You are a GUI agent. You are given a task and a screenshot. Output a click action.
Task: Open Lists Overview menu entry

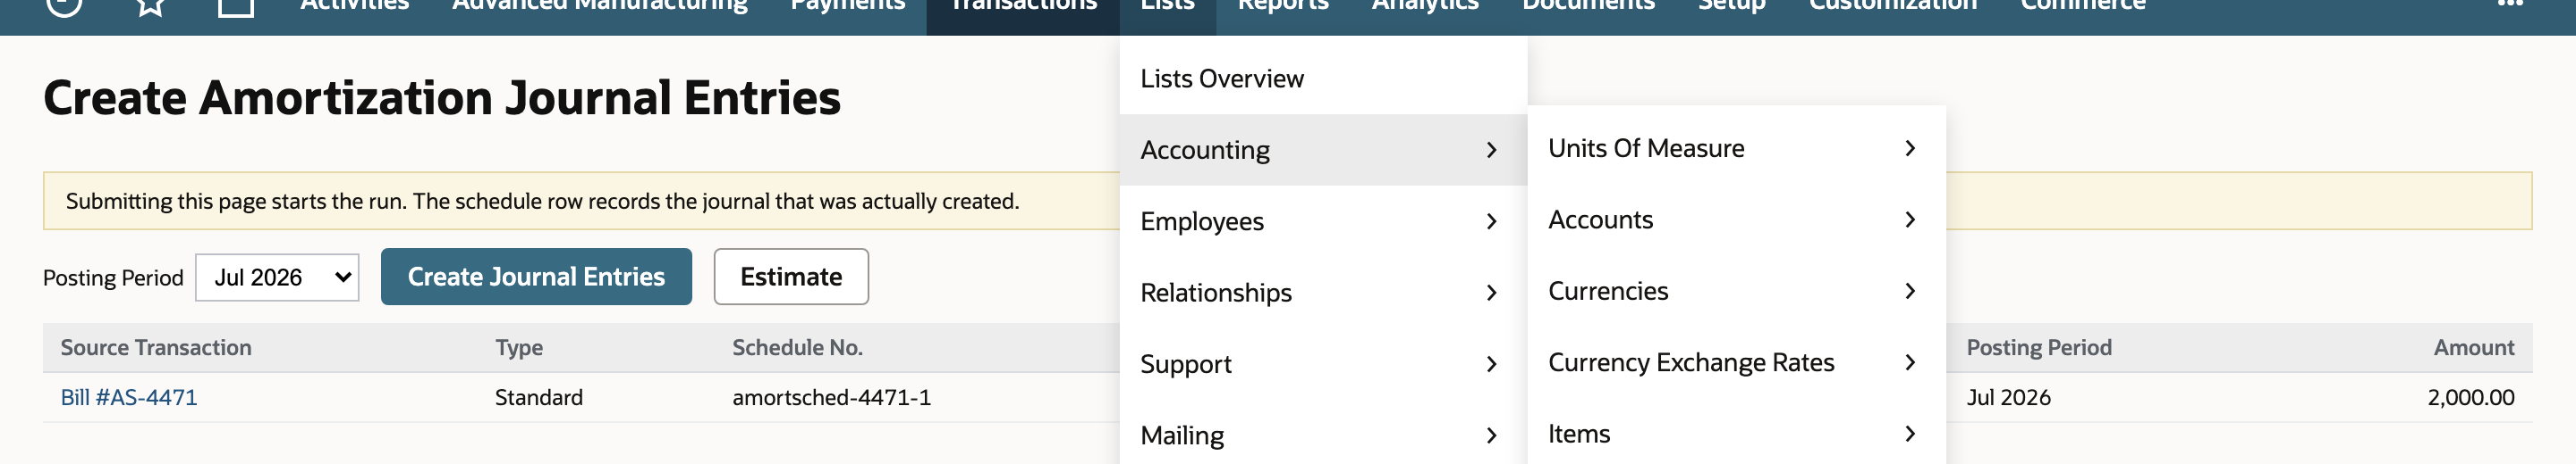tap(1323, 79)
